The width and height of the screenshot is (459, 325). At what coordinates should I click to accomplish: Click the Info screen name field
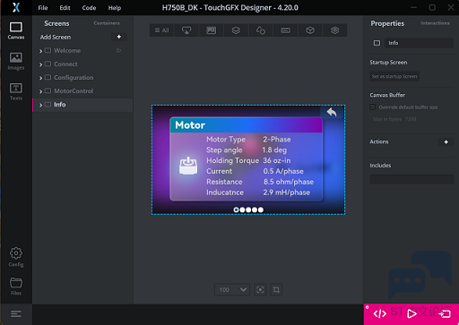[419, 43]
